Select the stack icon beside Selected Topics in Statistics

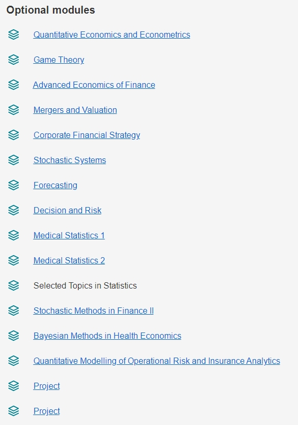[14, 285]
